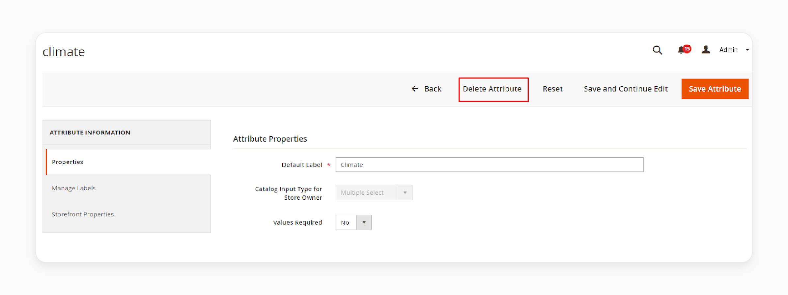Reset the attribute form

[x=552, y=89]
